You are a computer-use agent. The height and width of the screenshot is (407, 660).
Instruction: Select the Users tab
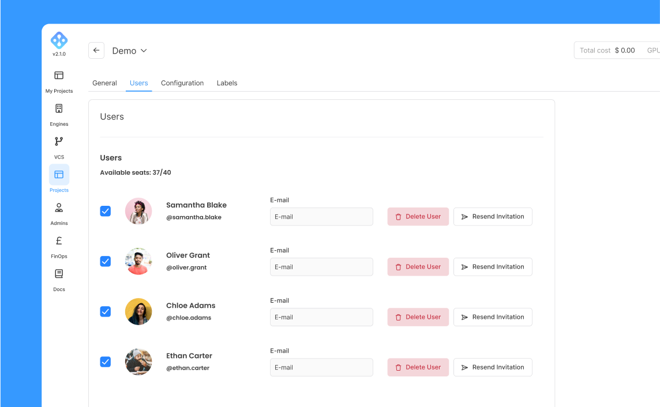point(139,83)
